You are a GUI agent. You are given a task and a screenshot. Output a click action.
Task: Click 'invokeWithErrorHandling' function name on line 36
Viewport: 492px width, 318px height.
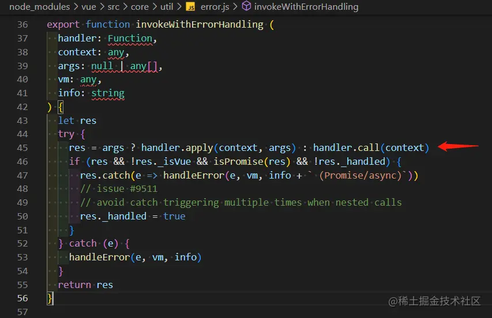pos(200,24)
